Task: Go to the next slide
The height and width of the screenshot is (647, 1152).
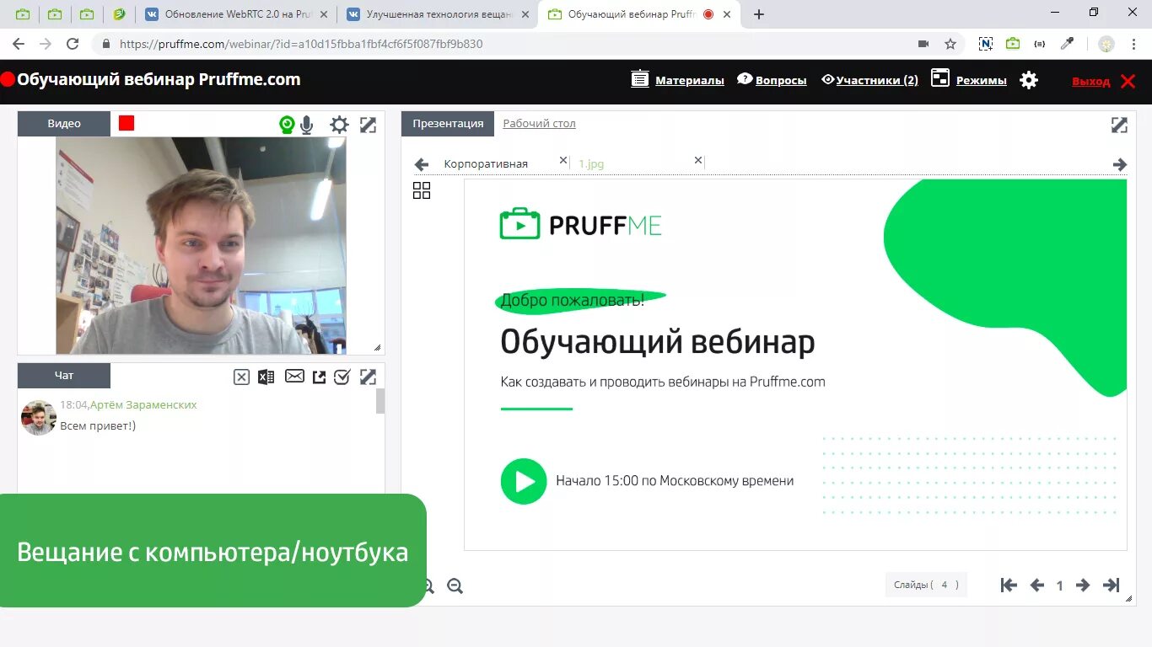Action: [x=1083, y=585]
